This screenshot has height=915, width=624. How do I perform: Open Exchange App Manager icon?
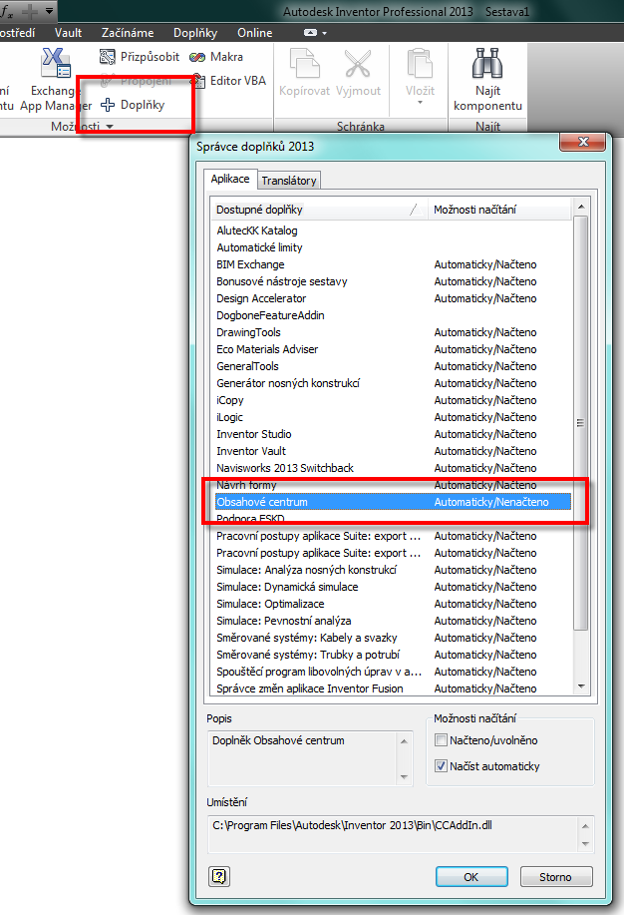tap(56, 64)
